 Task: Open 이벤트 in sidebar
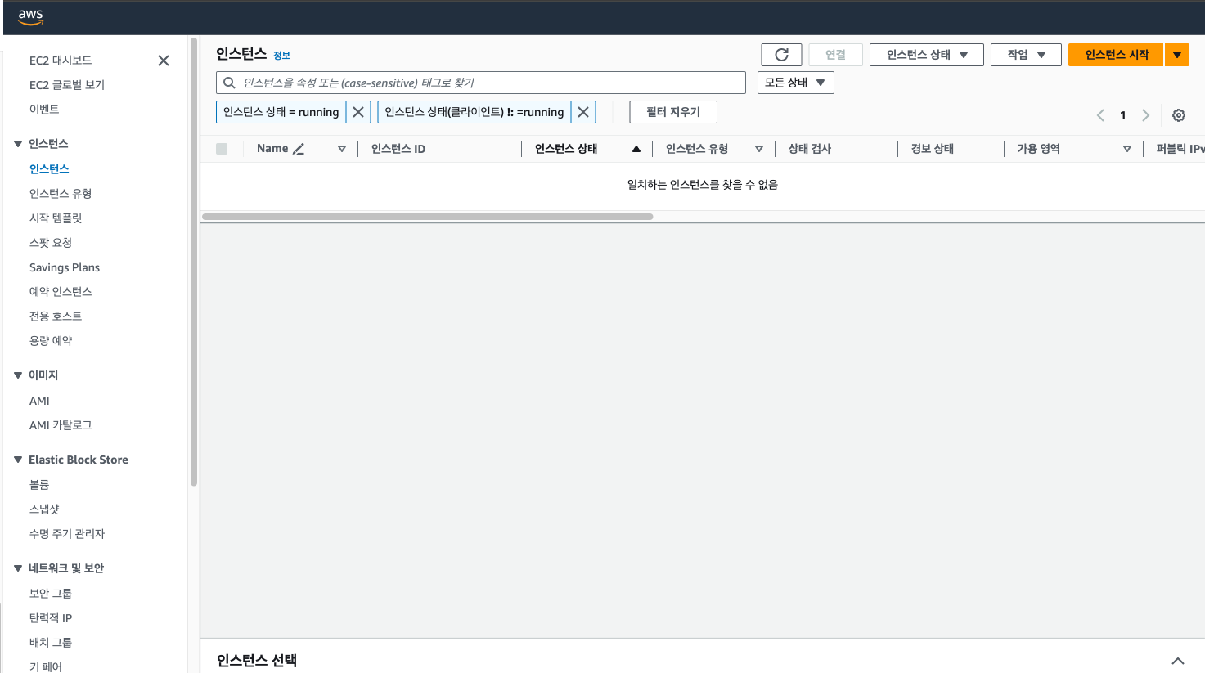(x=44, y=110)
